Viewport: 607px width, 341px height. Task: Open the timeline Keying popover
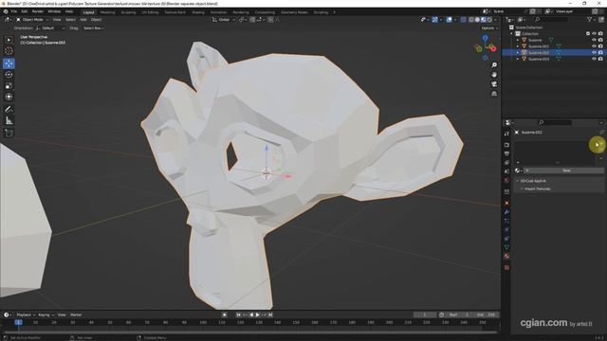[x=46, y=314]
